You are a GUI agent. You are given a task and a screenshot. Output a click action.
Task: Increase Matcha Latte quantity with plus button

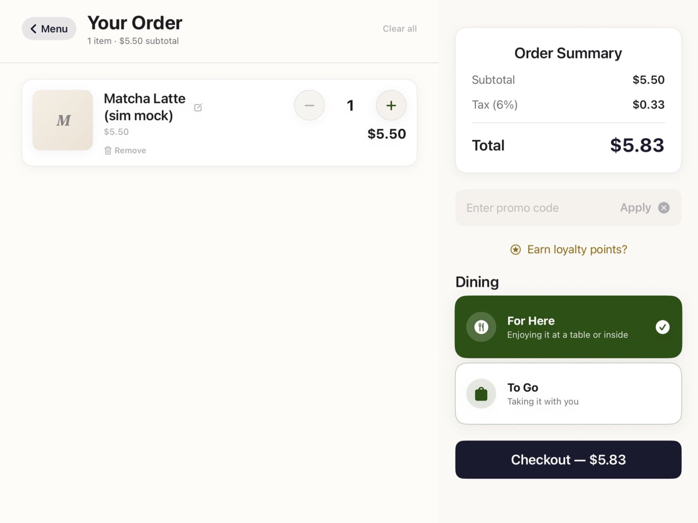391,105
